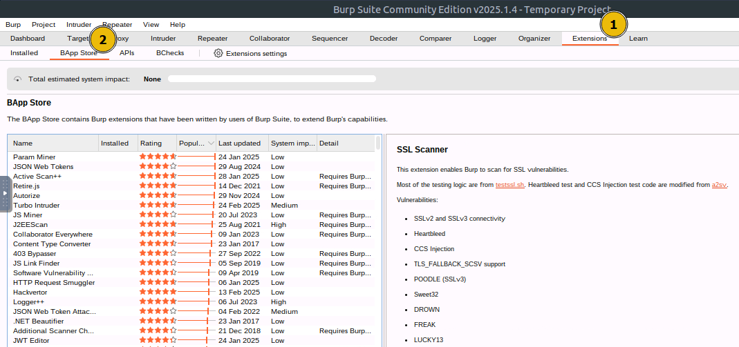Click the 403 Bypasser star rating
Screen dimensions: 739x347
(x=158, y=253)
